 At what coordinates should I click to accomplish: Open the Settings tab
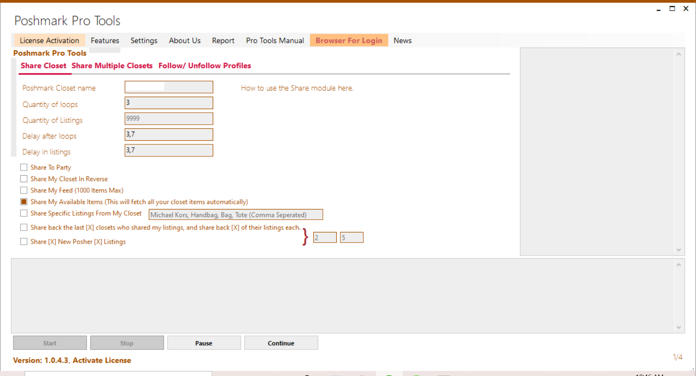tap(144, 40)
